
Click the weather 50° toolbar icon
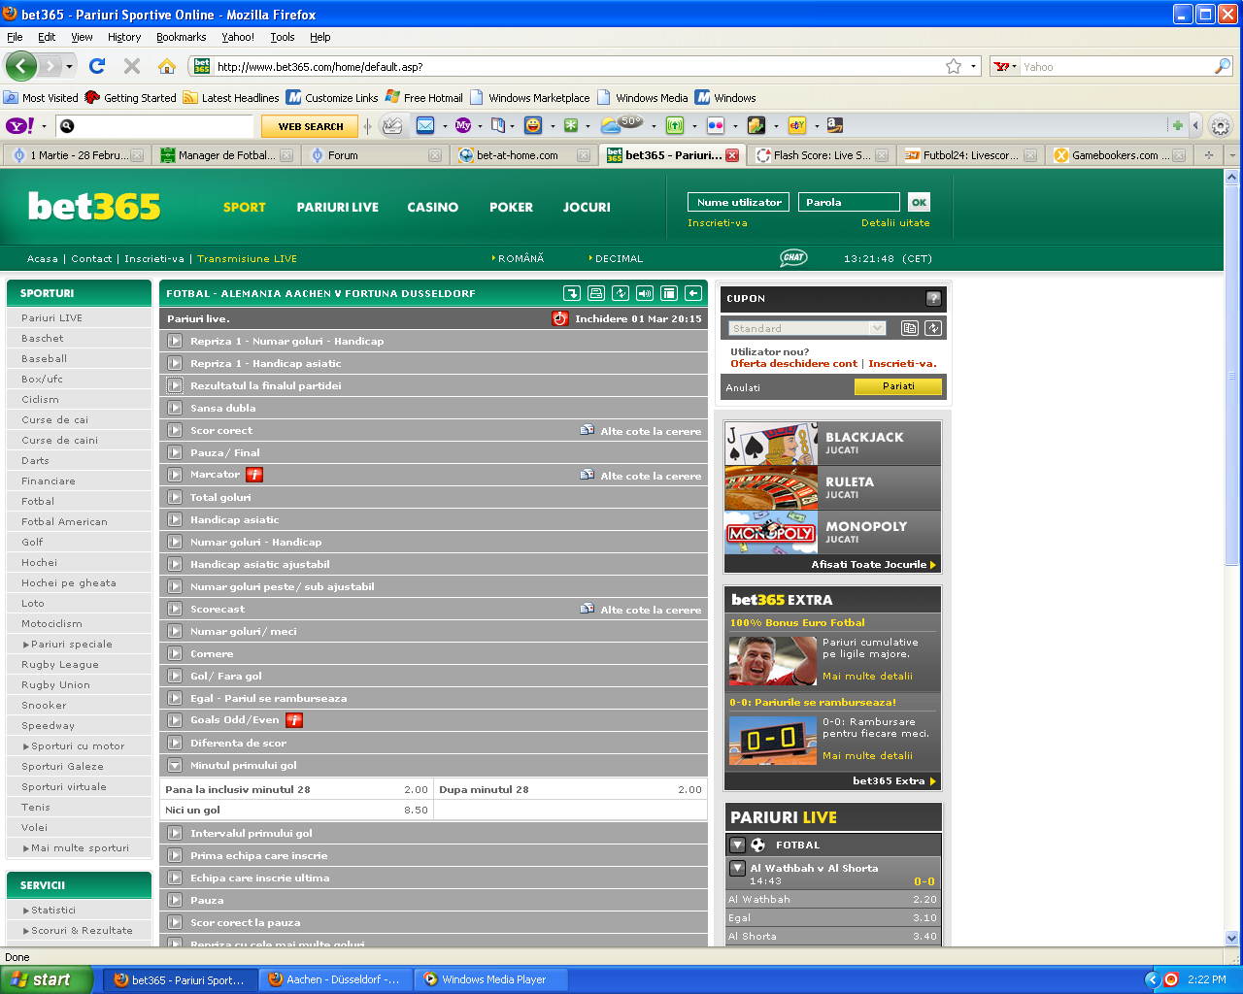pos(621,124)
